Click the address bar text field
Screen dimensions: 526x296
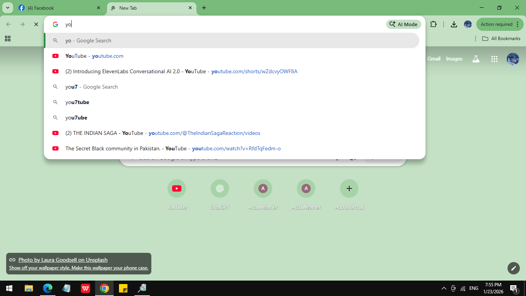click(x=223, y=24)
